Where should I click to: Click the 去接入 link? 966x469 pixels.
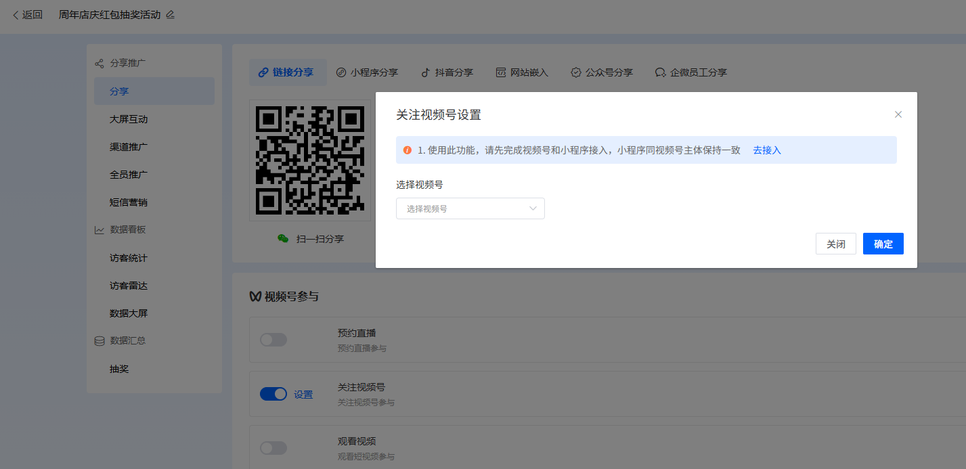pos(767,150)
